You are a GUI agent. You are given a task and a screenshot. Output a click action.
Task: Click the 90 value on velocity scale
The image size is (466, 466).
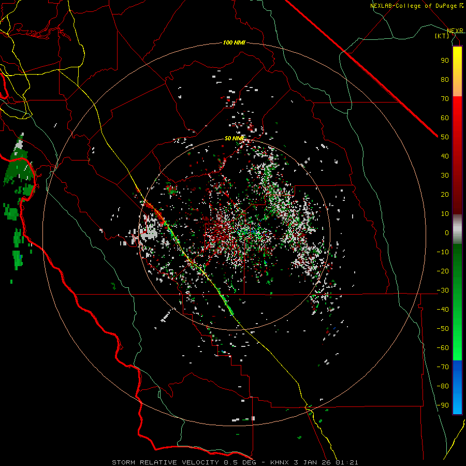[445, 61]
